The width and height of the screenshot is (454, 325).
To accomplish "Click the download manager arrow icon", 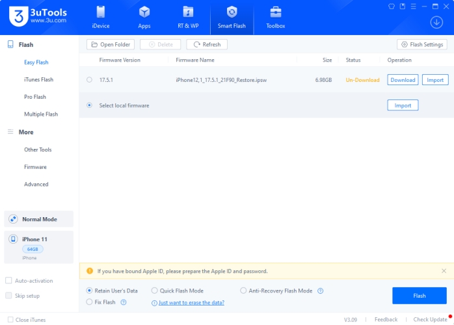I will (436, 21).
